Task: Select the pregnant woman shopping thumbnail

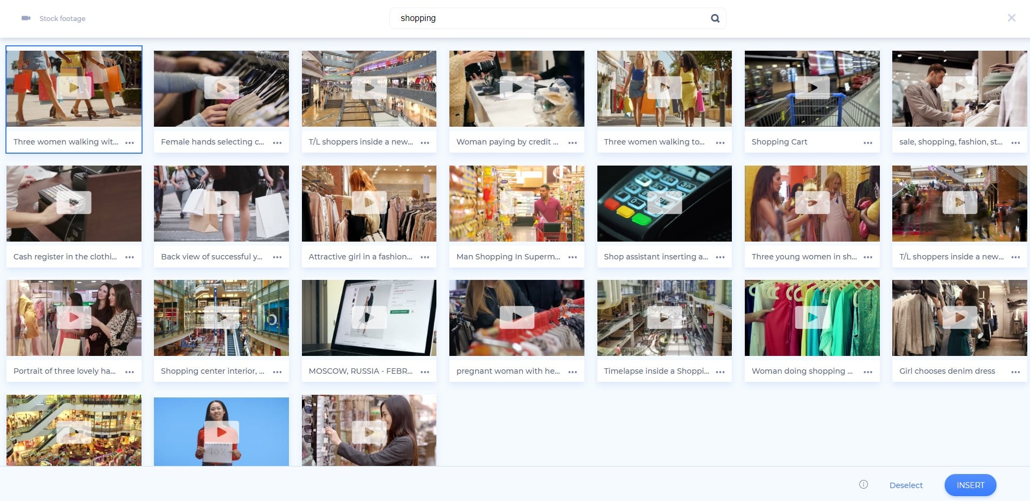Action: click(x=516, y=317)
